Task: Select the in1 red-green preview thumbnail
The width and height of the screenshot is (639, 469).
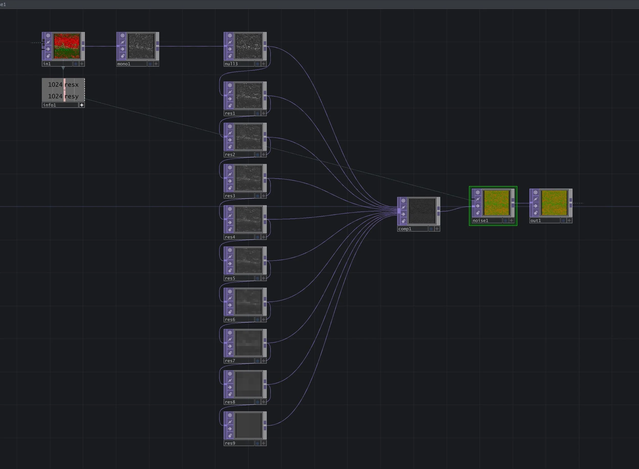Action: (66, 46)
